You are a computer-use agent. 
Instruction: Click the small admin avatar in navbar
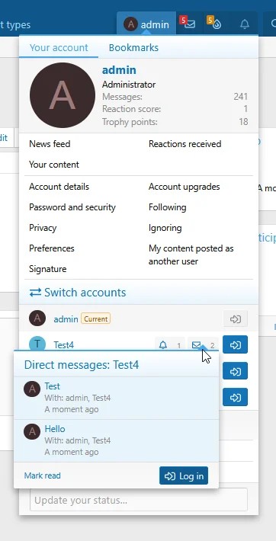[130, 24]
